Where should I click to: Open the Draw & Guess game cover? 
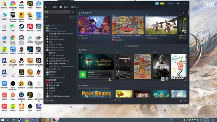tap(179, 66)
